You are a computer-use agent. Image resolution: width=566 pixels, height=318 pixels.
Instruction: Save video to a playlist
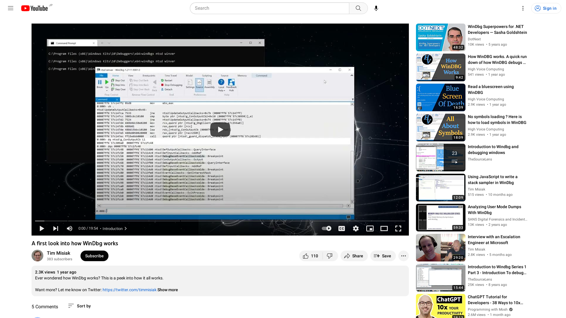(383, 256)
